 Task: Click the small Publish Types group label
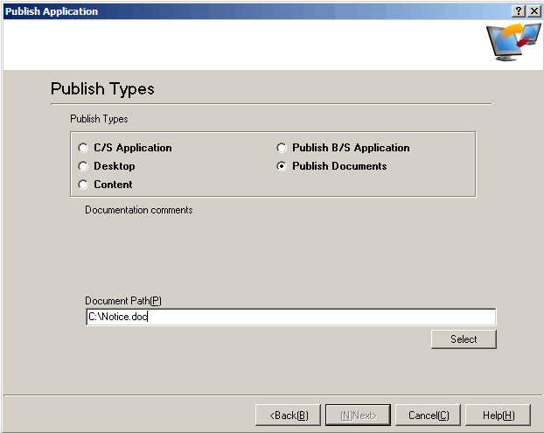point(99,119)
